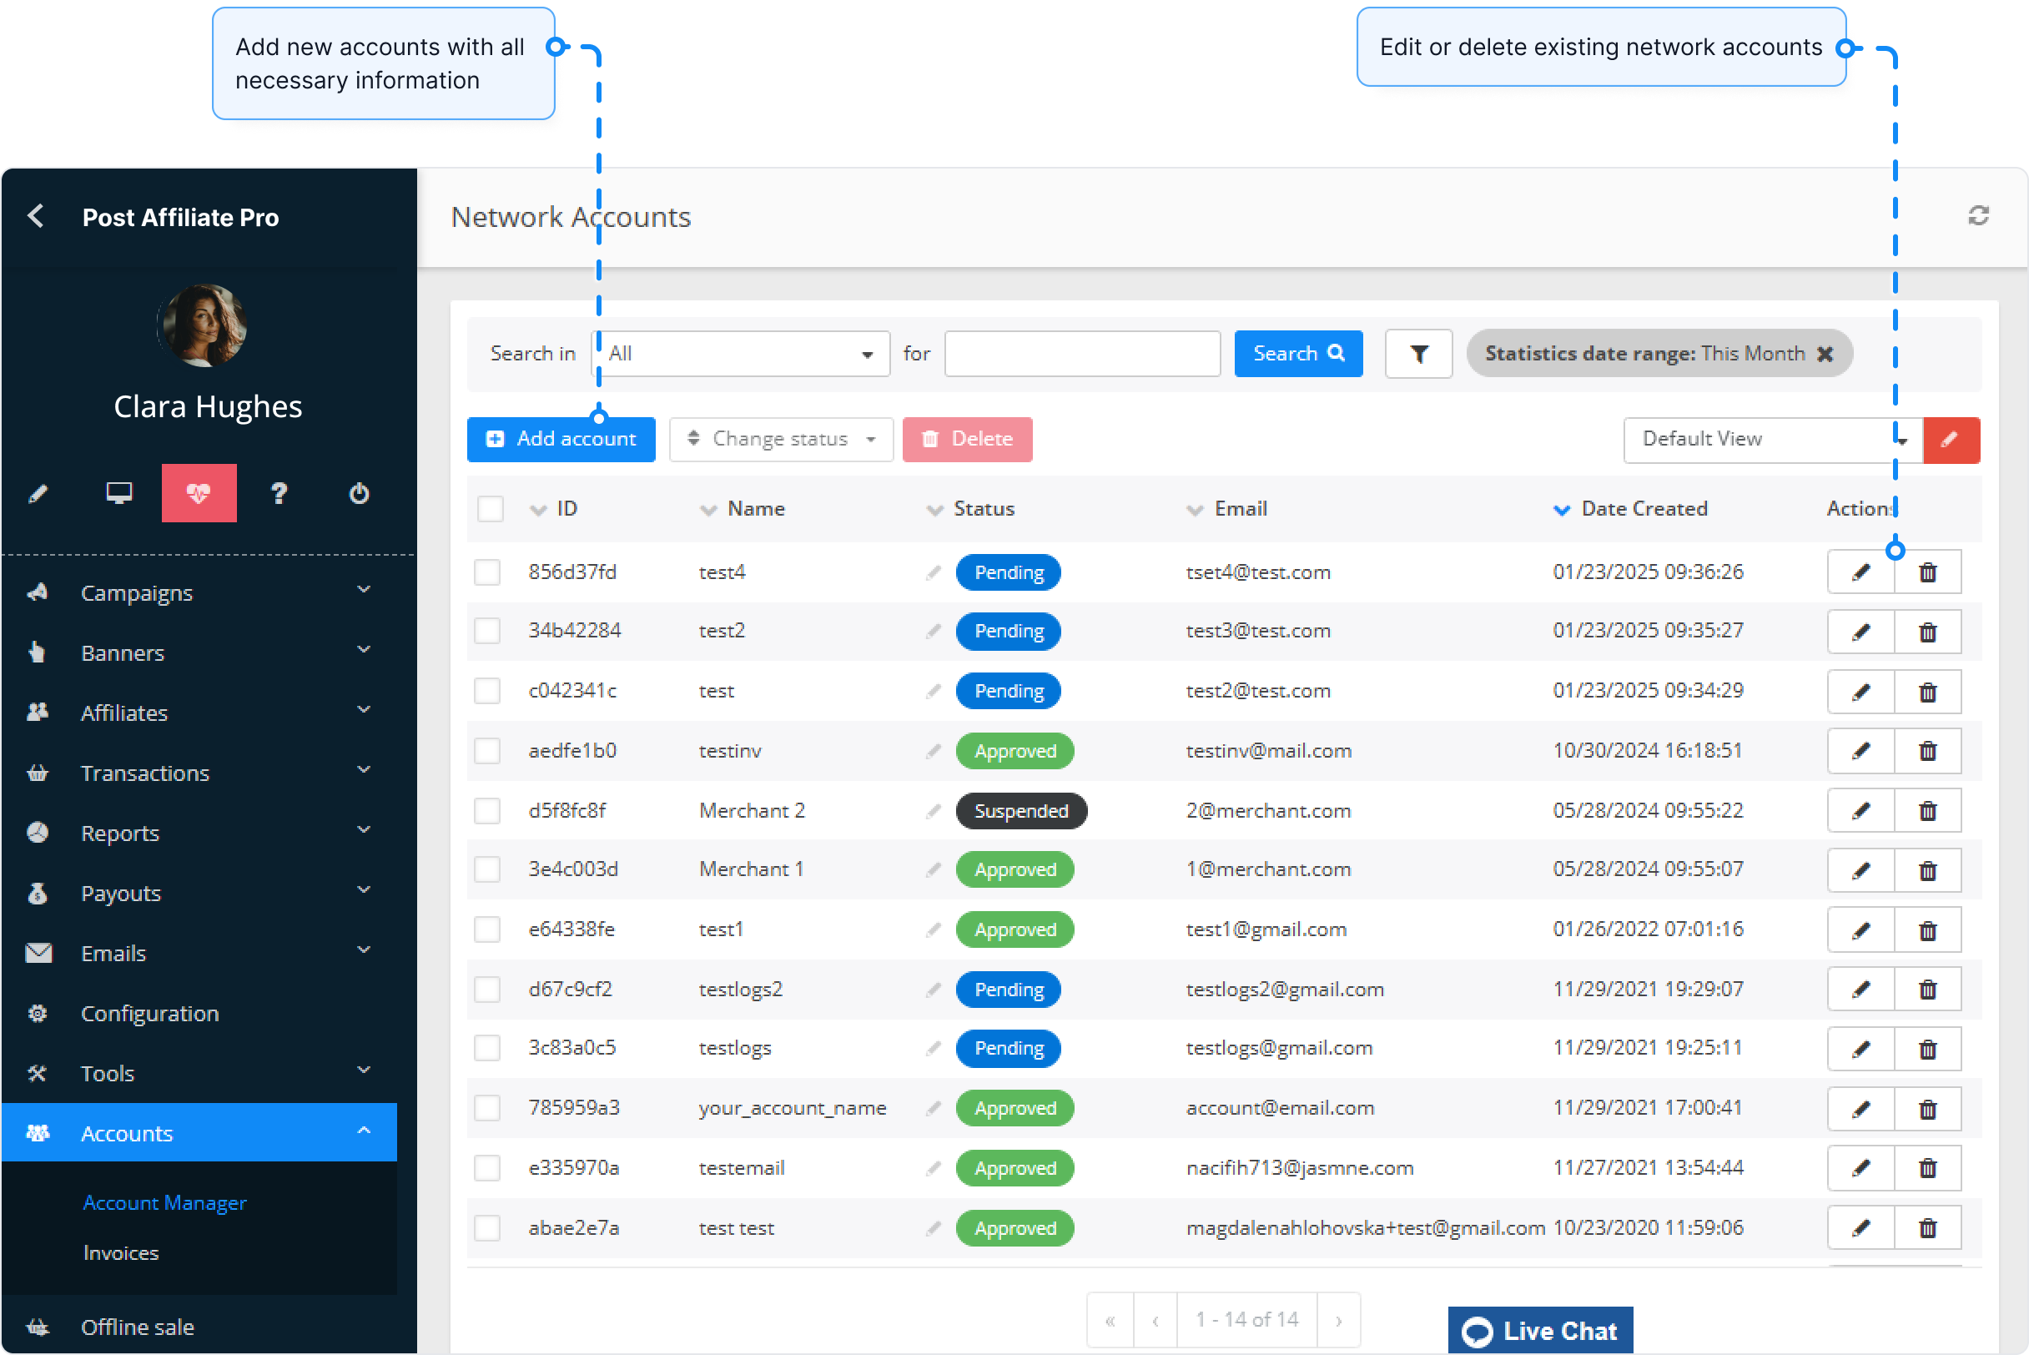Click the power logout icon in the sidebar
Viewport: 2029px width, 1355px height.
(359, 493)
